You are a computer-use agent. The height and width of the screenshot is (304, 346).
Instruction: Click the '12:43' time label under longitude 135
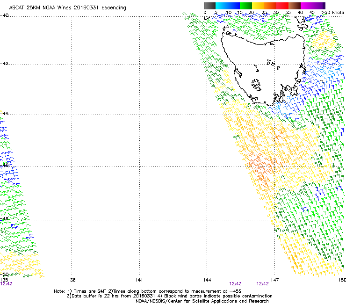tap(7, 284)
